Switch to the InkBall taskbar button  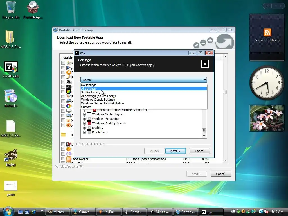coord(109,212)
